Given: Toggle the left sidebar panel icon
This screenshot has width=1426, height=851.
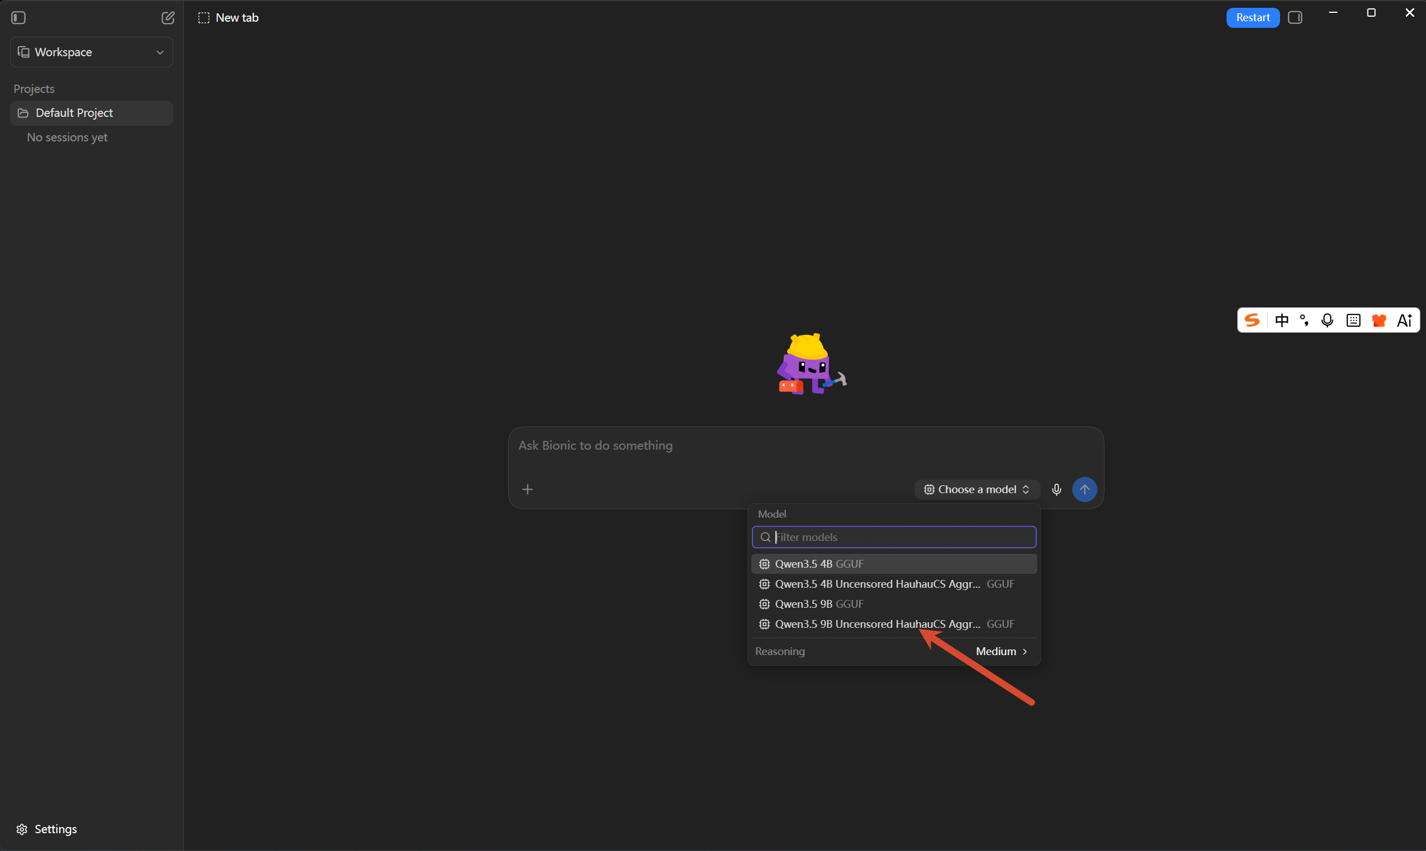Looking at the screenshot, I should pyautogui.click(x=18, y=18).
